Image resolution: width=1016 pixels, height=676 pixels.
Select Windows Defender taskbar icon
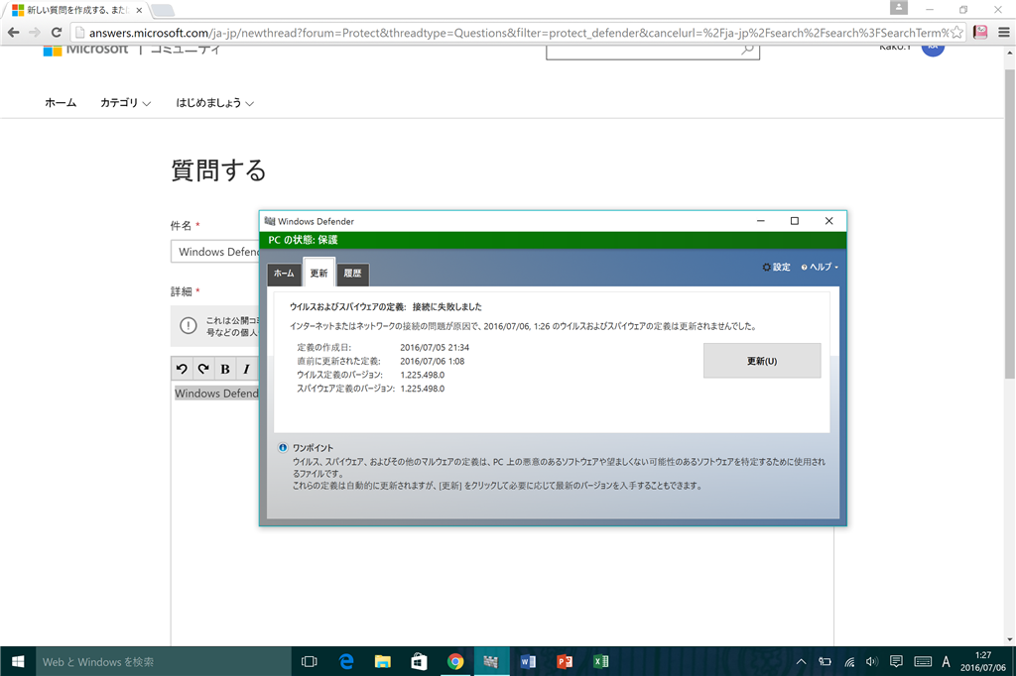tap(491, 661)
